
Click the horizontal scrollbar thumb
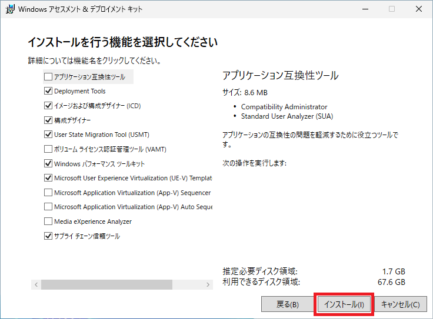coord(106,284)
